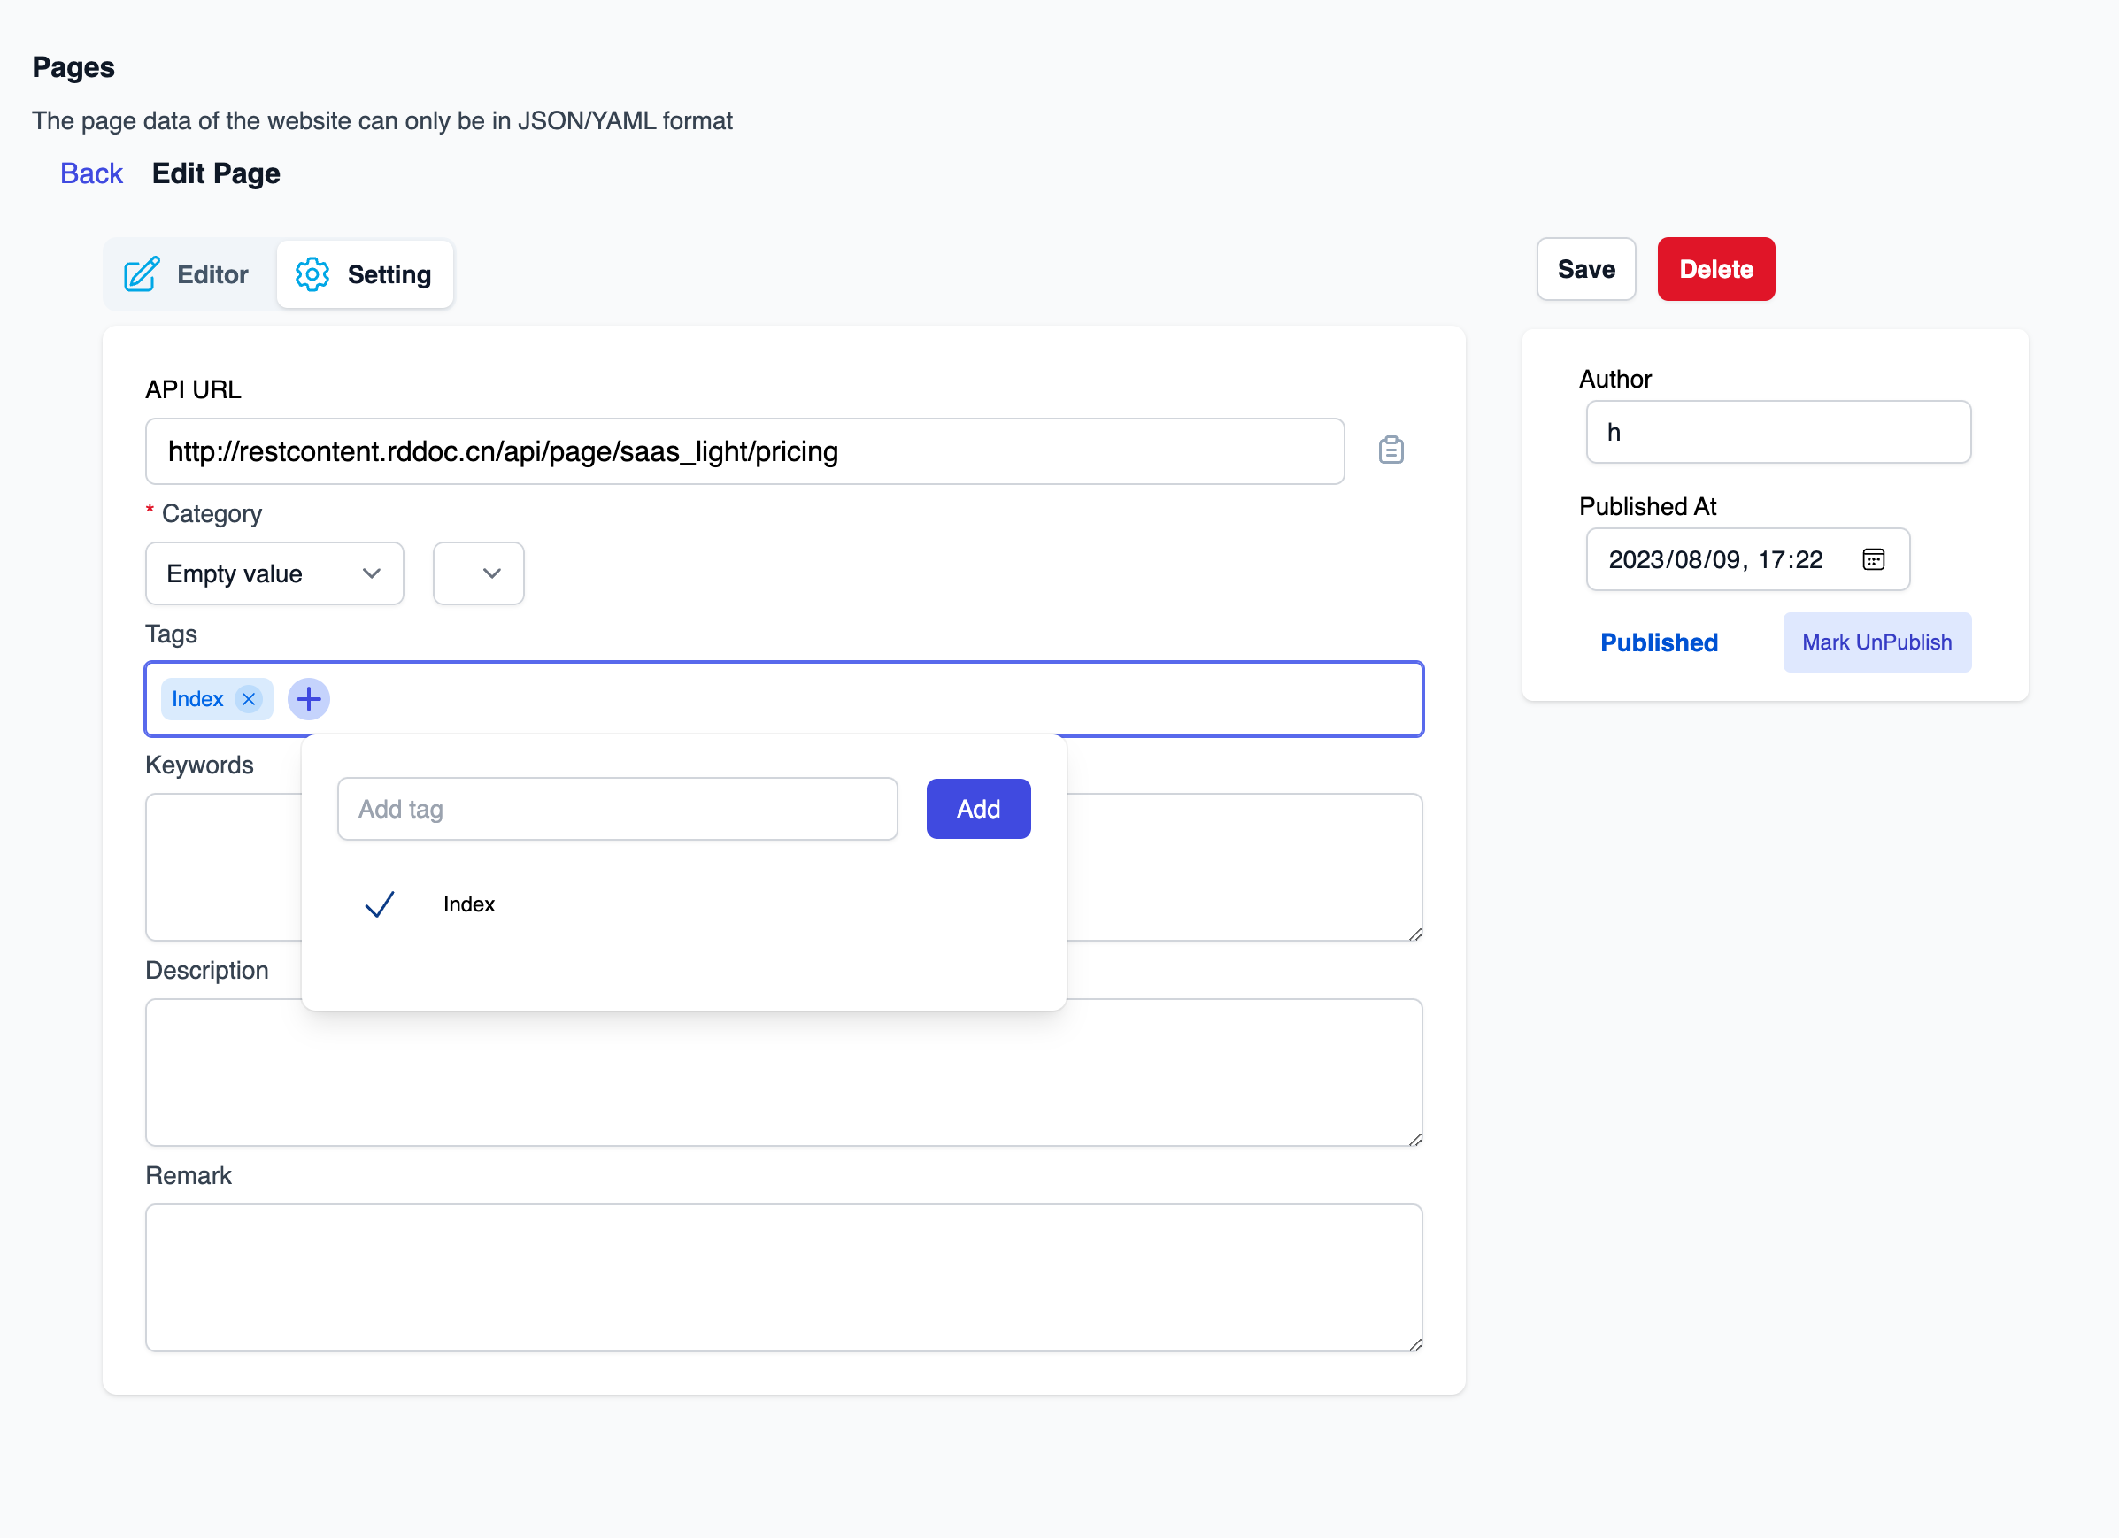Screen dimensions: 2119x1538
Task: Select the Setting tab
Action: click(x=388, y=274)
